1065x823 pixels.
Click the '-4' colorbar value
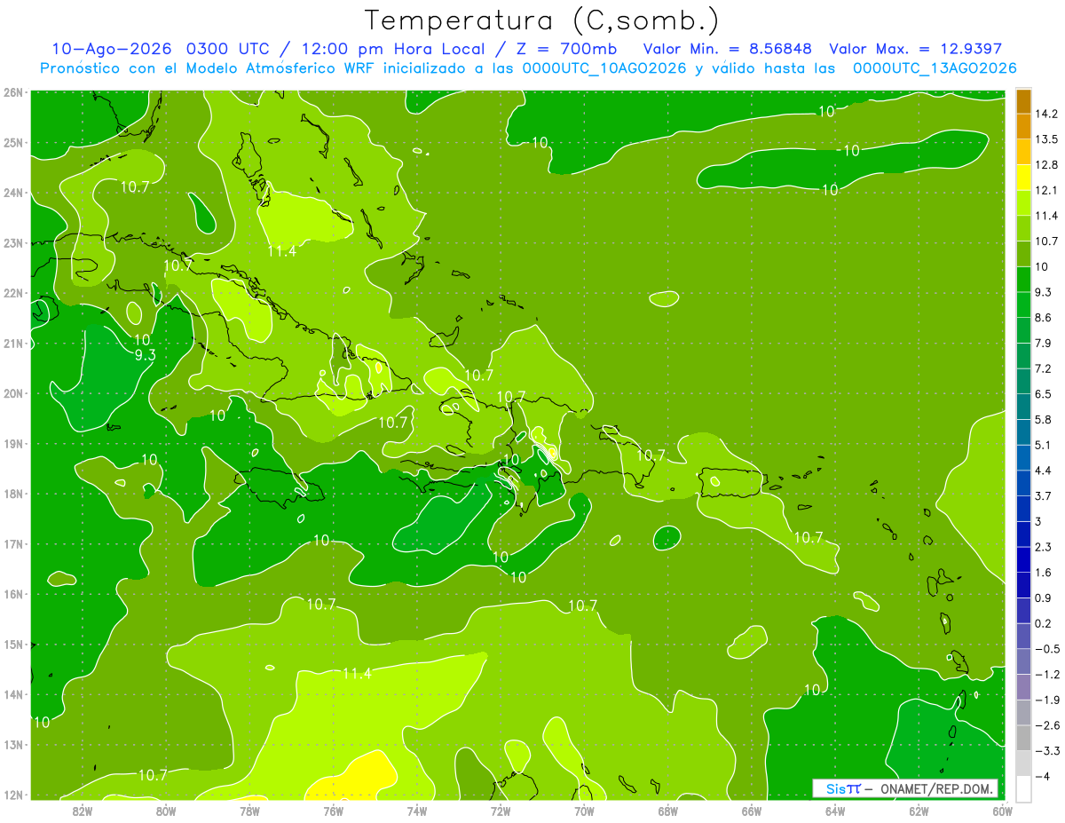[1043, 776]
